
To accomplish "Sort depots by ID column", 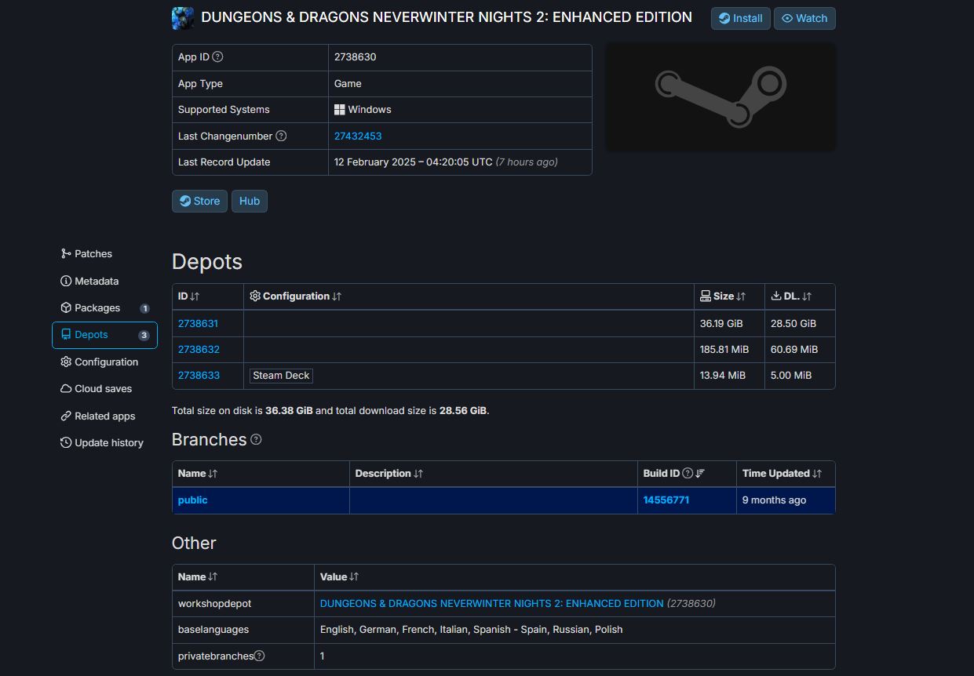I will click(189, 296).
